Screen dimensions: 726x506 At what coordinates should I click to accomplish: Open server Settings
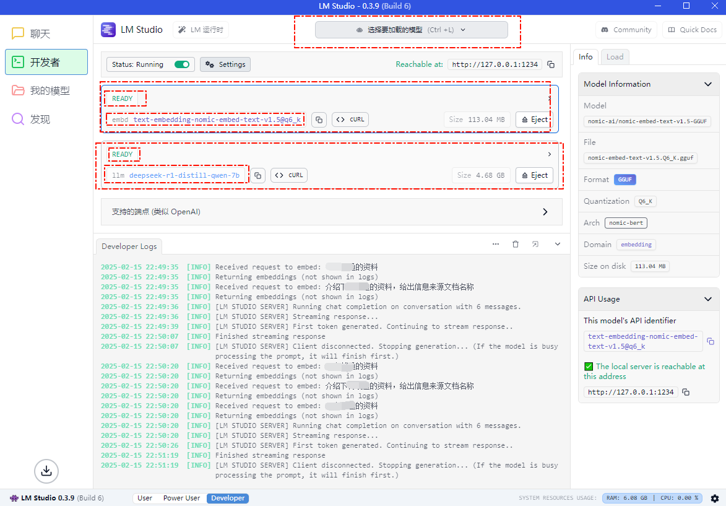(x=225, y=64)
